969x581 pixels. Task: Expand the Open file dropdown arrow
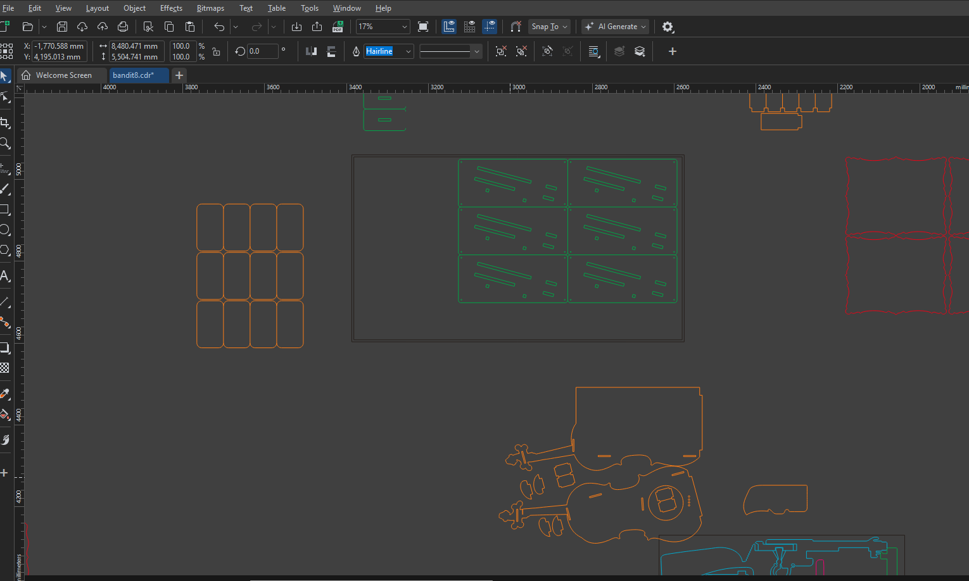tap(44, 27)
